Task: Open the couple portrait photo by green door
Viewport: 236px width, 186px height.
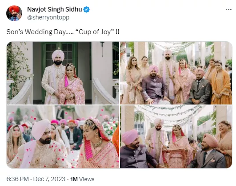Action: pyautogui.click(x=63, y=73)
